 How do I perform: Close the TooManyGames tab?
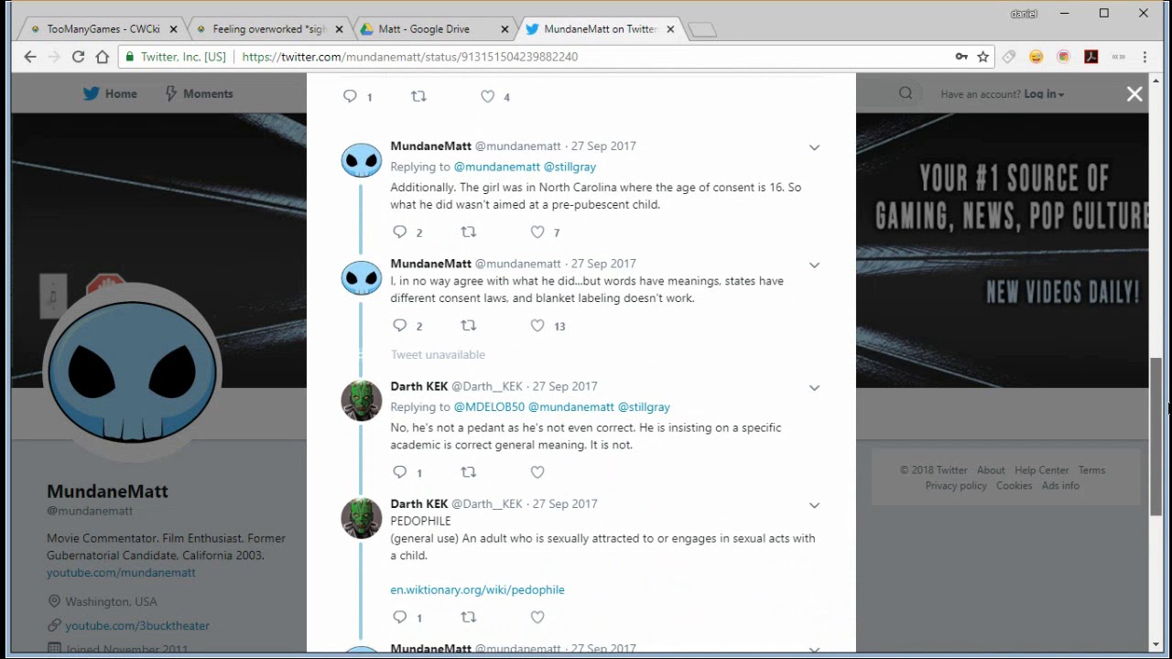point(173,29)
